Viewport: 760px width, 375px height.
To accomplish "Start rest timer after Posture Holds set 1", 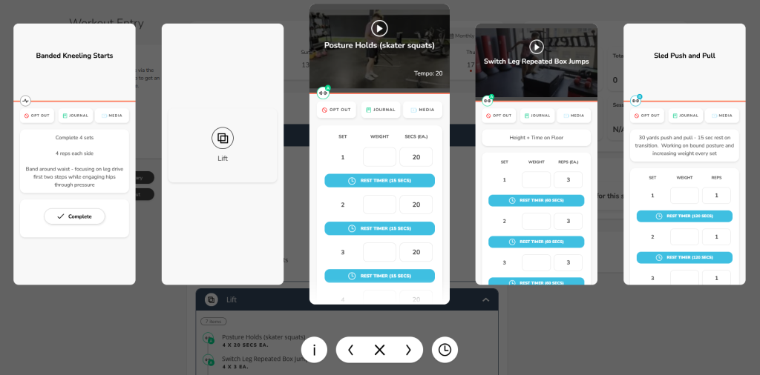I will click(x=379, y=181).
